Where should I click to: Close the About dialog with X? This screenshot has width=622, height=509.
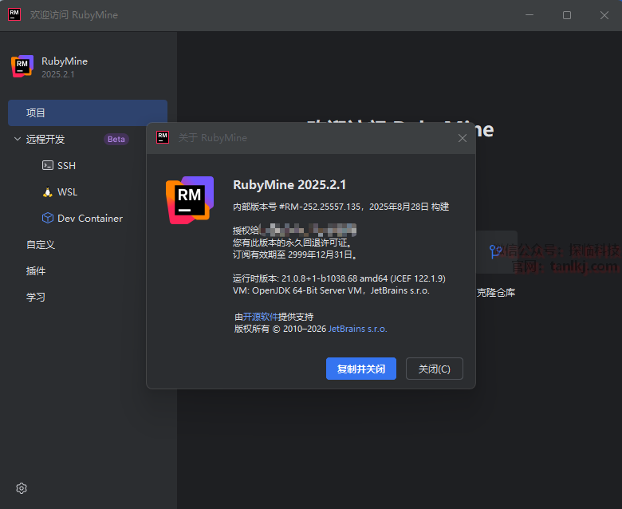463,138
